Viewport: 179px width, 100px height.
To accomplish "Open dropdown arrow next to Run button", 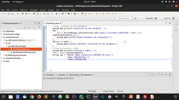I will tap(65, 14).
